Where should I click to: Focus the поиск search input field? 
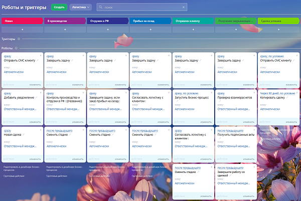click(x=142, y=7)
